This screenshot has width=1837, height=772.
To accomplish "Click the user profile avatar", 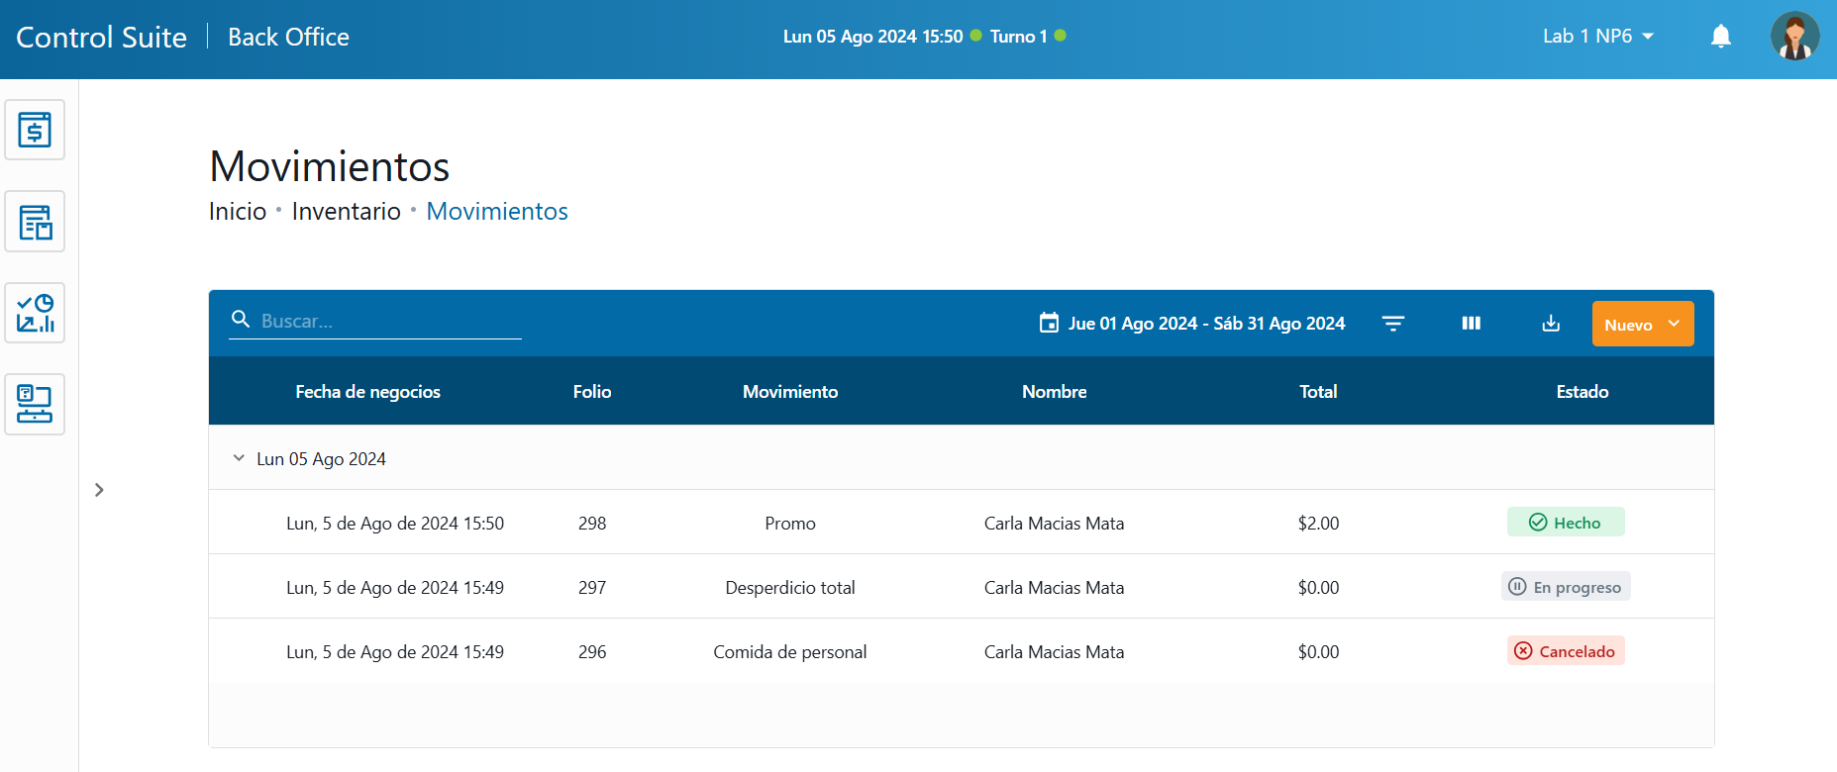I will [x=1794, y=37].
